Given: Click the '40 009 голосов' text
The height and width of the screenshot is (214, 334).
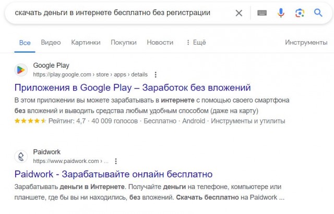Looking at the screenshot, I should tap(115, 121).
